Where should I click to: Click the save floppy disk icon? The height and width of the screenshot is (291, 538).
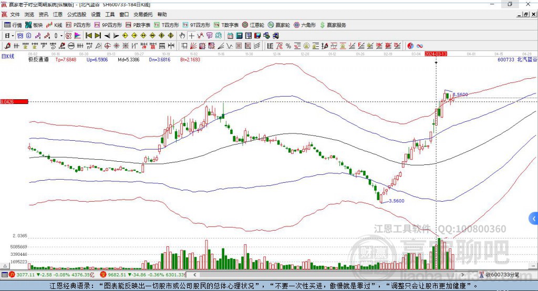pyautogui.click(x=257, y=35)
